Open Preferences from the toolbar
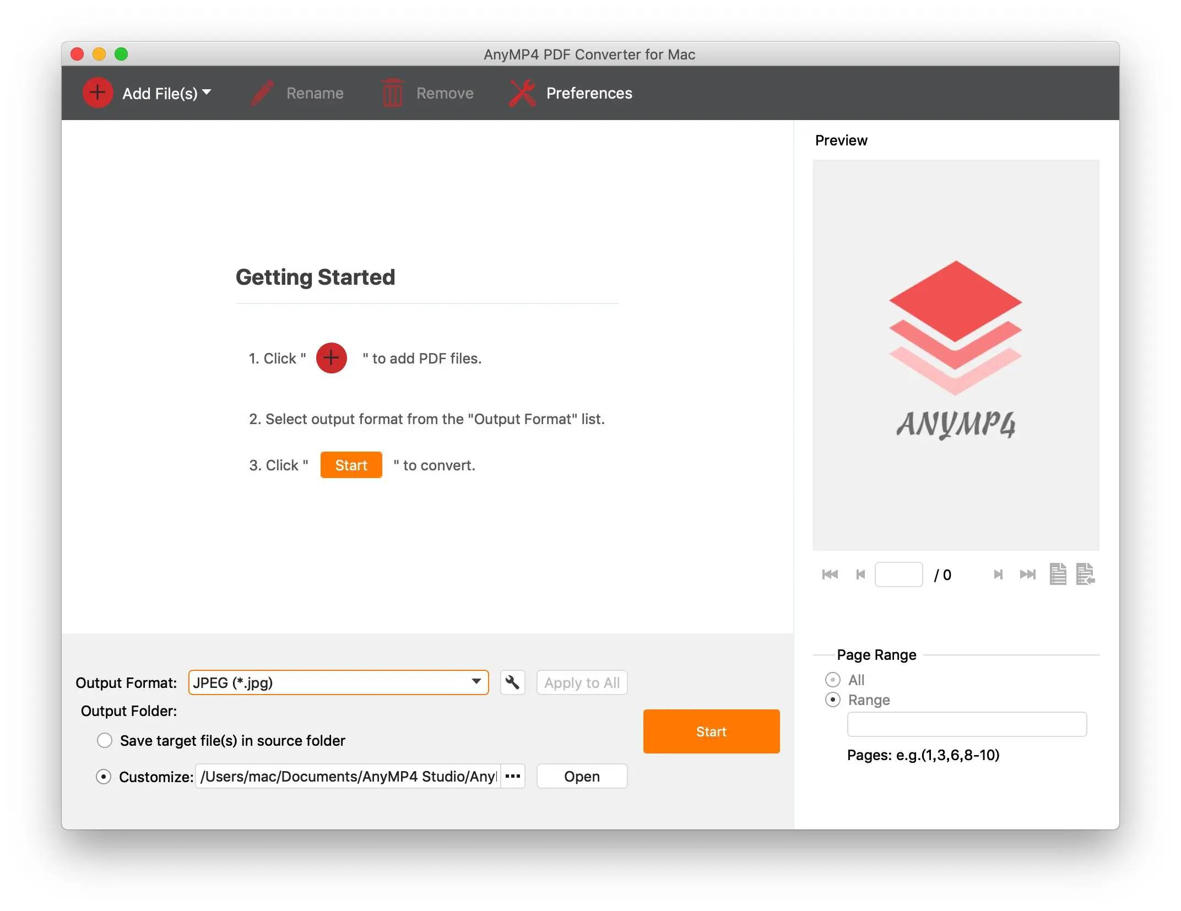Screen dimensions: 1181x911 click(x=571, y=93)
